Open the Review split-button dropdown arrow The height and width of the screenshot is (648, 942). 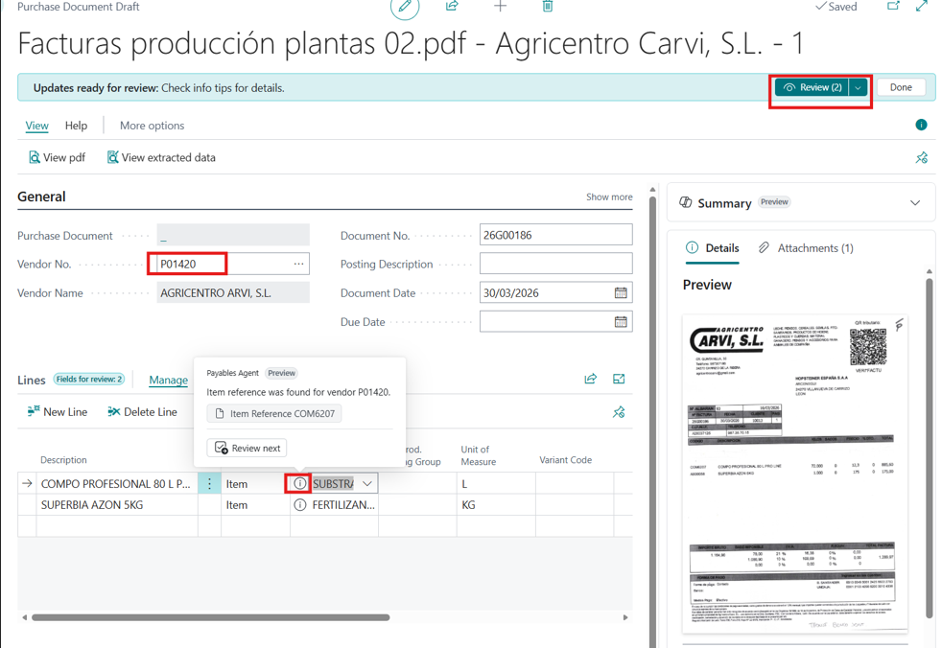pos(858,87)
